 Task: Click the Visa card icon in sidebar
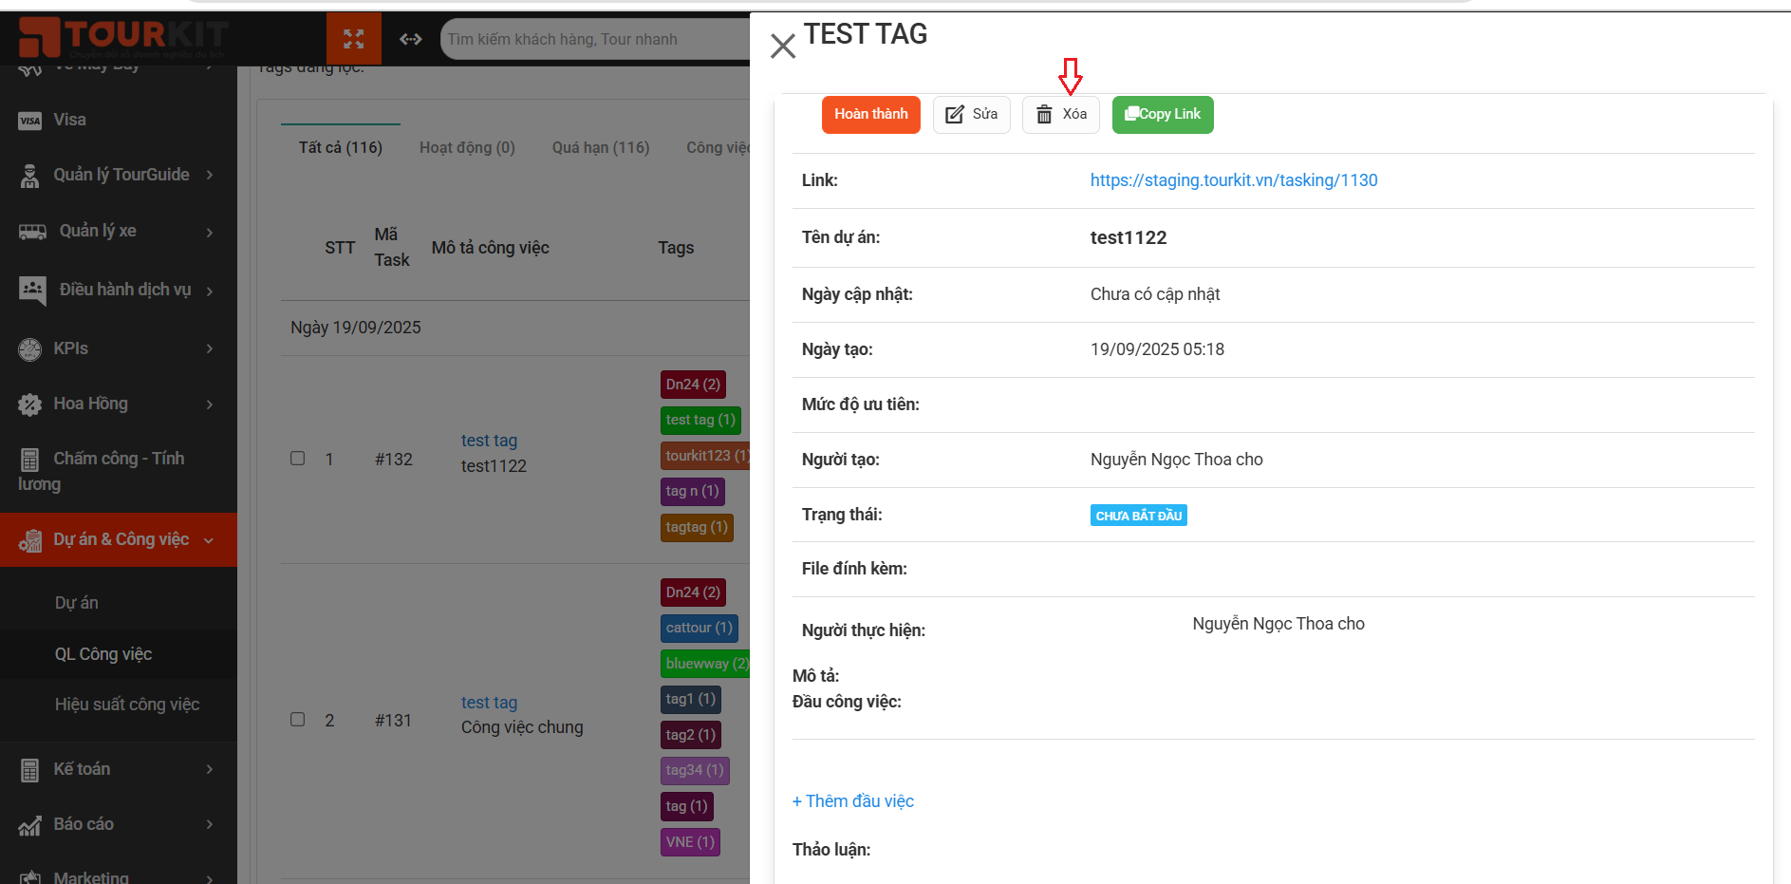point(30,121)
